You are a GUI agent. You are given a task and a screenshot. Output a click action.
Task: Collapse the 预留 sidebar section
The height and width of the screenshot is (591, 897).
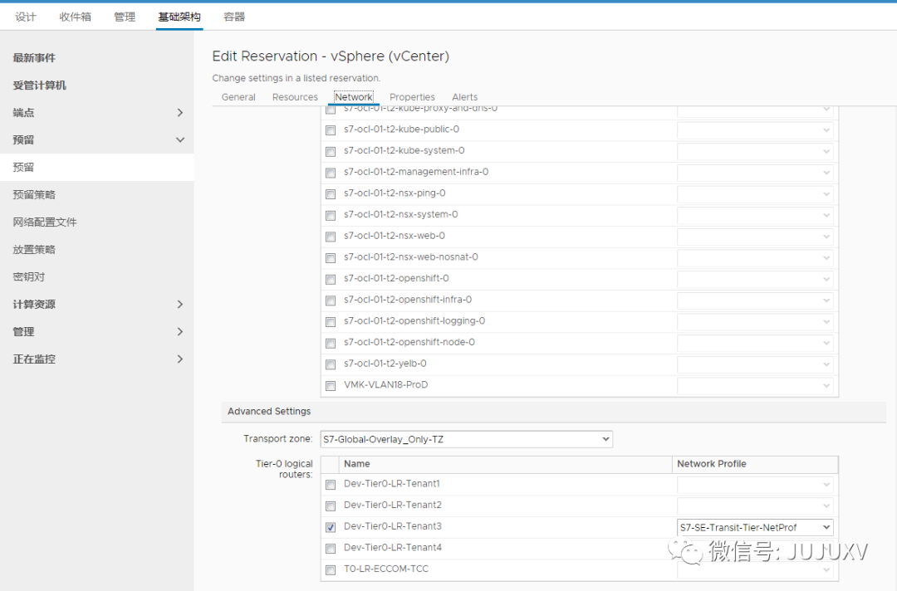(180, 140)
